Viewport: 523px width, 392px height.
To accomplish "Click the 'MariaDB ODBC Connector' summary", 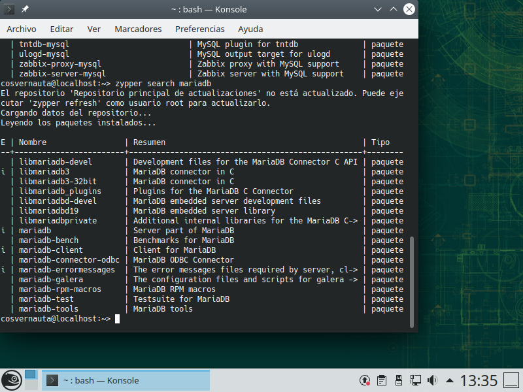I will [184, 259].
